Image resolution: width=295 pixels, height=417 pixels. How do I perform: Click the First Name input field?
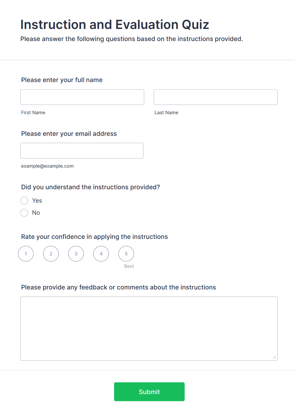[x=82, y=97]
